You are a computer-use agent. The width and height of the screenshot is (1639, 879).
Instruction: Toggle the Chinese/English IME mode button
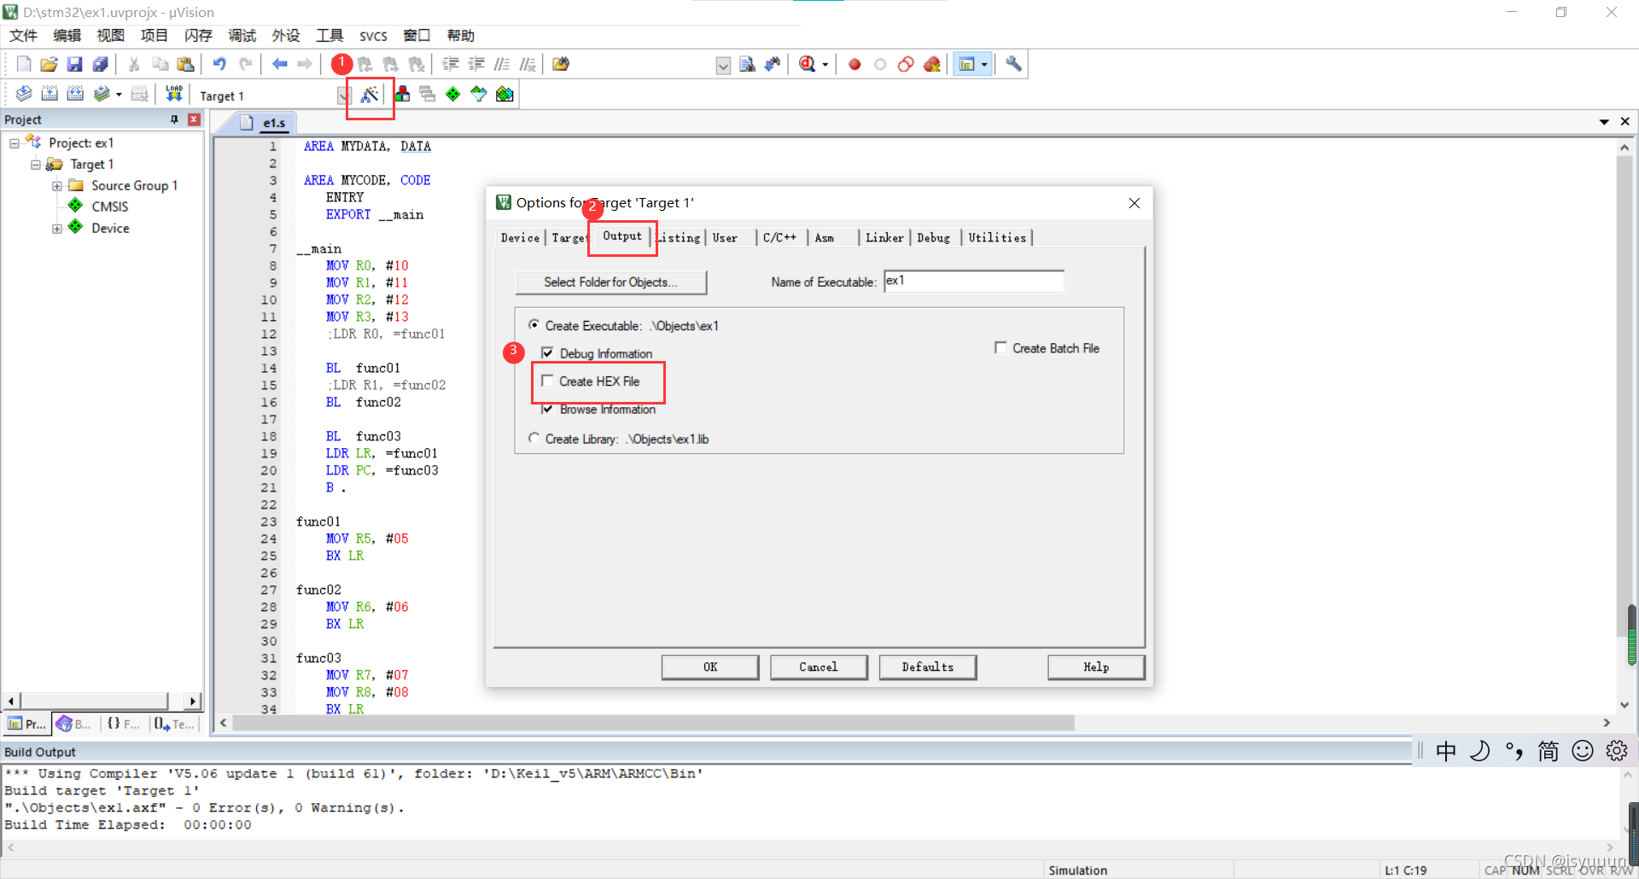click(1446, 751)
